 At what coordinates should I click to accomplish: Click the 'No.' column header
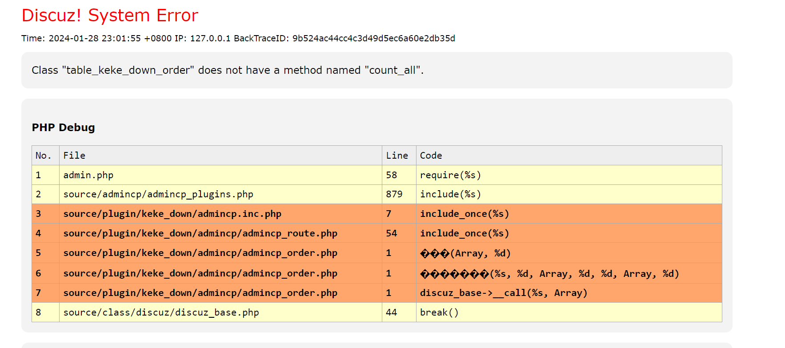[x=45, y=156]
